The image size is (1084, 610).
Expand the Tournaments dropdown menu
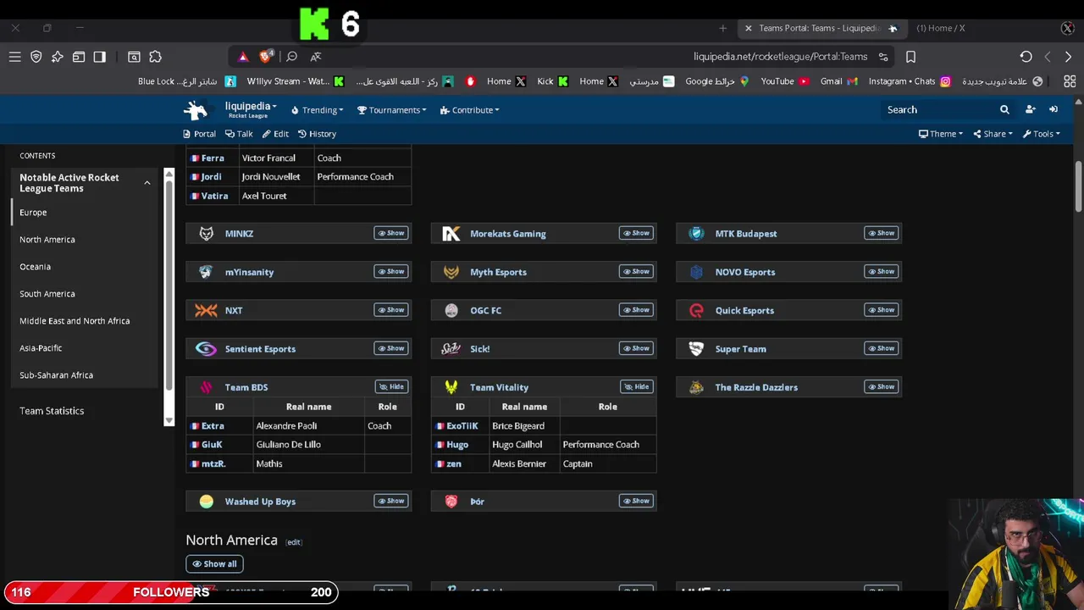(391, 110)
